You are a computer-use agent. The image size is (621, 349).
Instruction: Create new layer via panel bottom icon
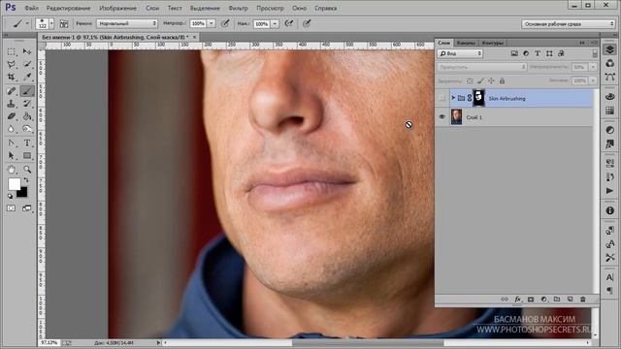coord(570,300)
